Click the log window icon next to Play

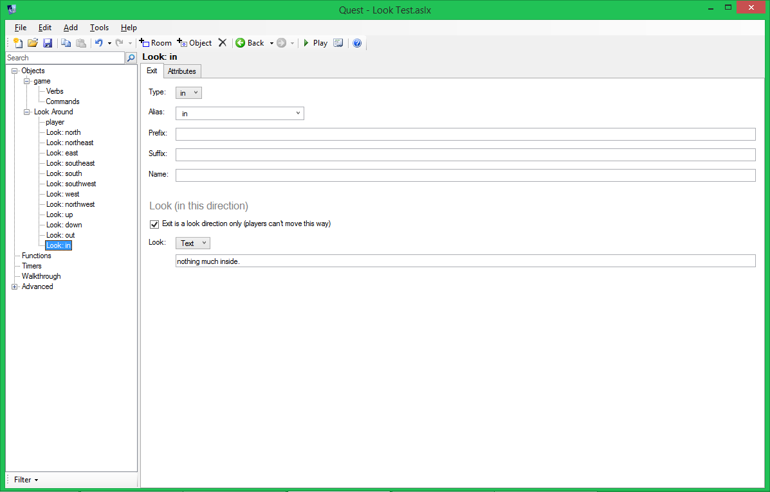(338, 43)
